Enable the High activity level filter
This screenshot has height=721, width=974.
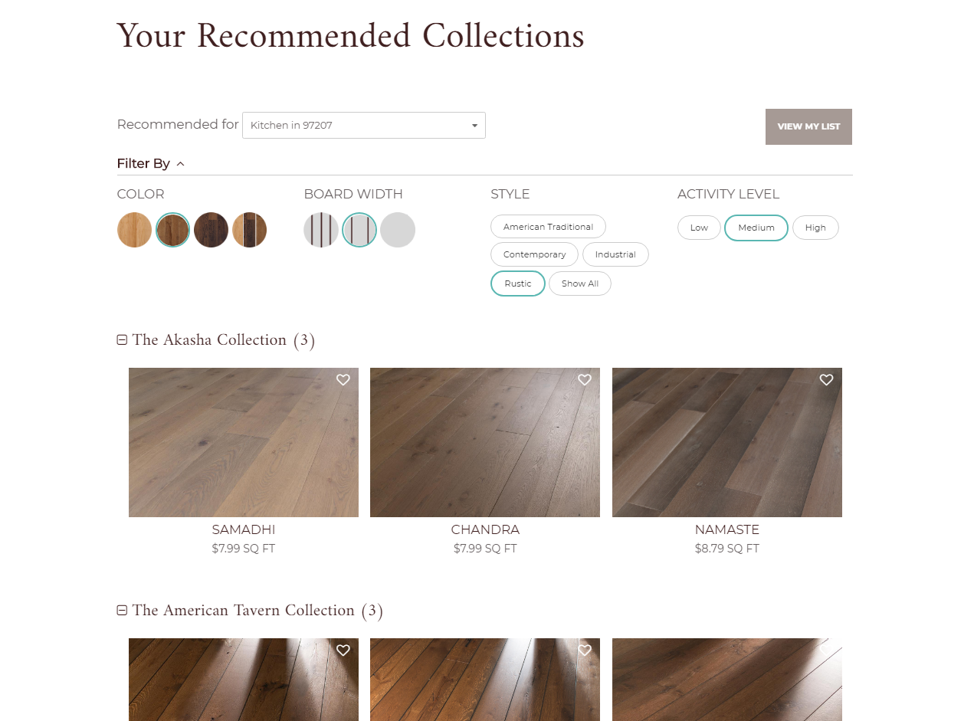pos(815,228)
